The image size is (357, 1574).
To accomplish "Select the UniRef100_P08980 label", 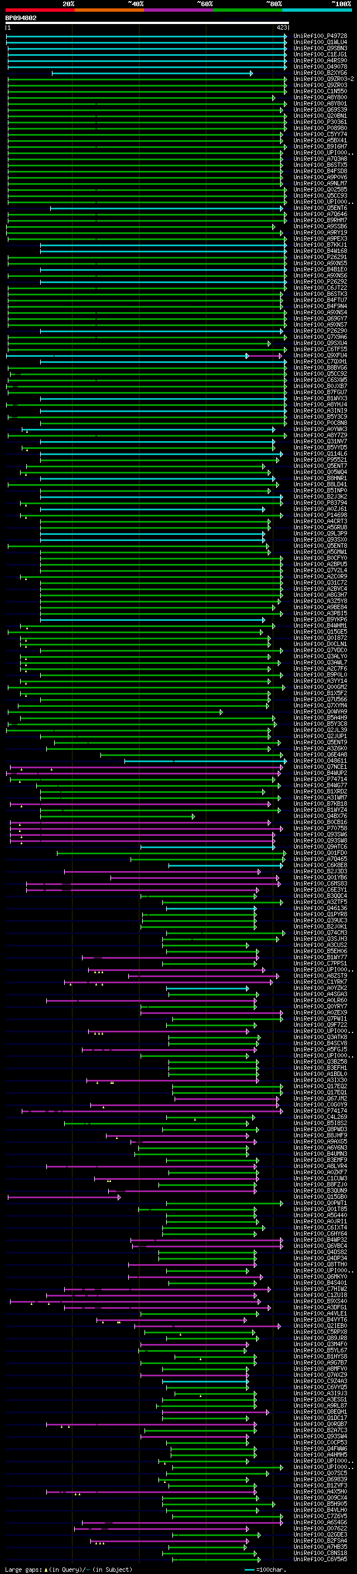I will pyautogui.click(x=320, y=128).
